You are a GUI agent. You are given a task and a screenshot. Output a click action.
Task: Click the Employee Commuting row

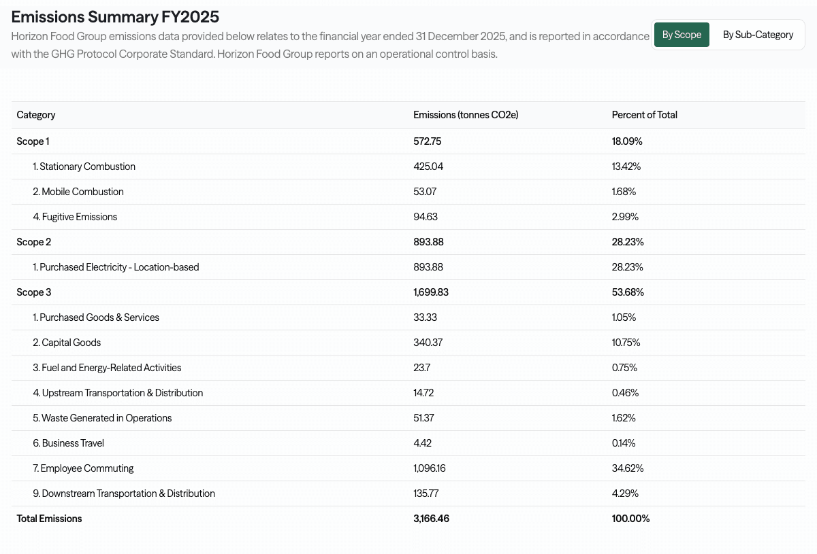point(83,468)
